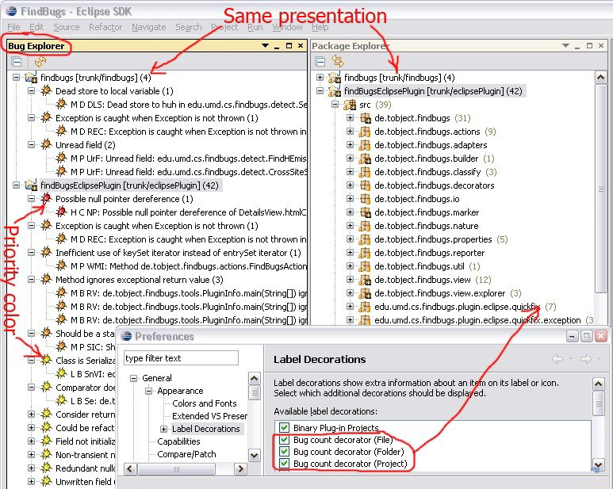
Task: Open Bug Explorer view menu triangle
Action: point(265,46)
